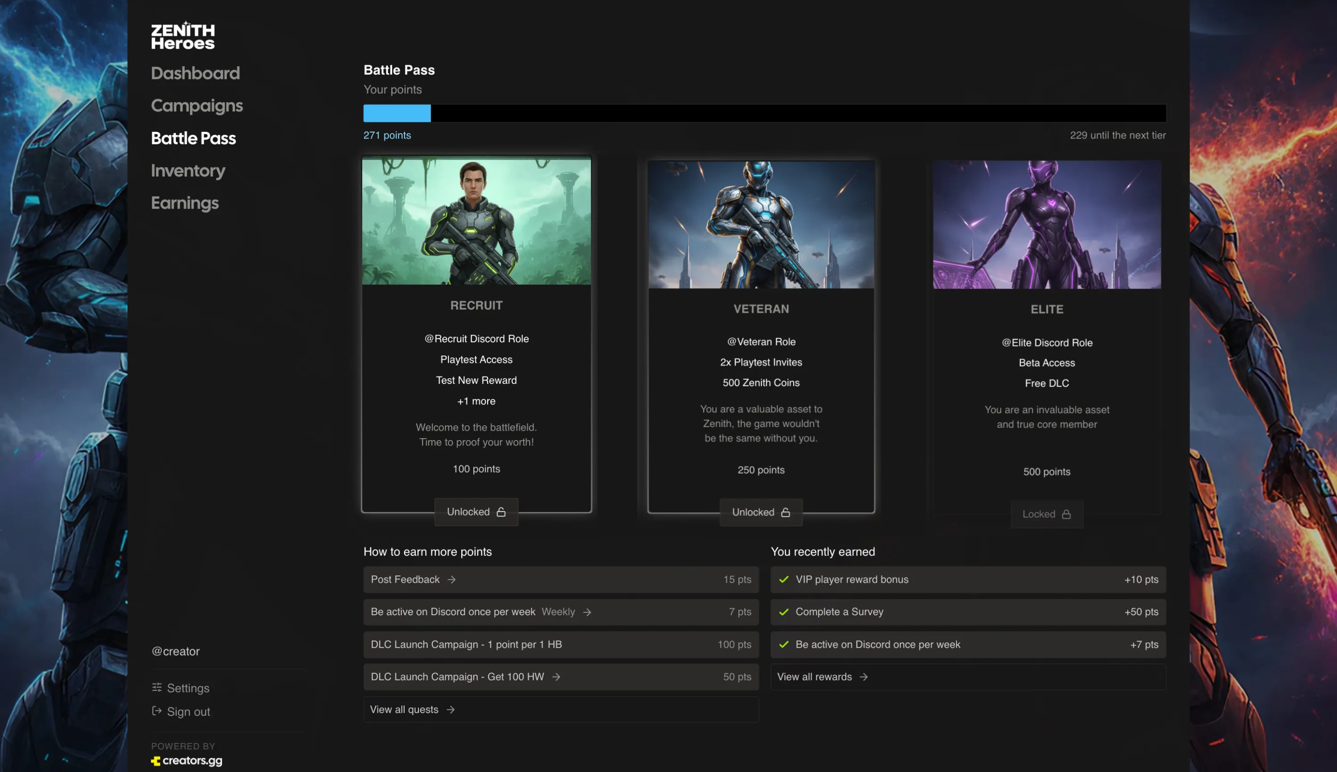Click Recruit card's Unlocked button
The image size is (1337, 772).
[x=476, y=512]
